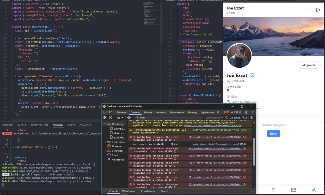Open notifications bell in app bottom bar
Viewport: 325px width, 195px height.
[273, 190]
